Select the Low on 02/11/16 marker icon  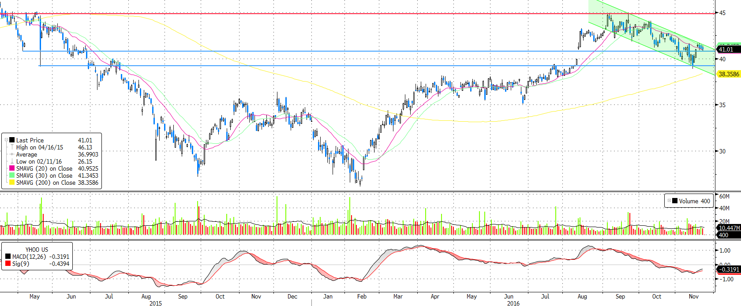[x=12, y=161]
